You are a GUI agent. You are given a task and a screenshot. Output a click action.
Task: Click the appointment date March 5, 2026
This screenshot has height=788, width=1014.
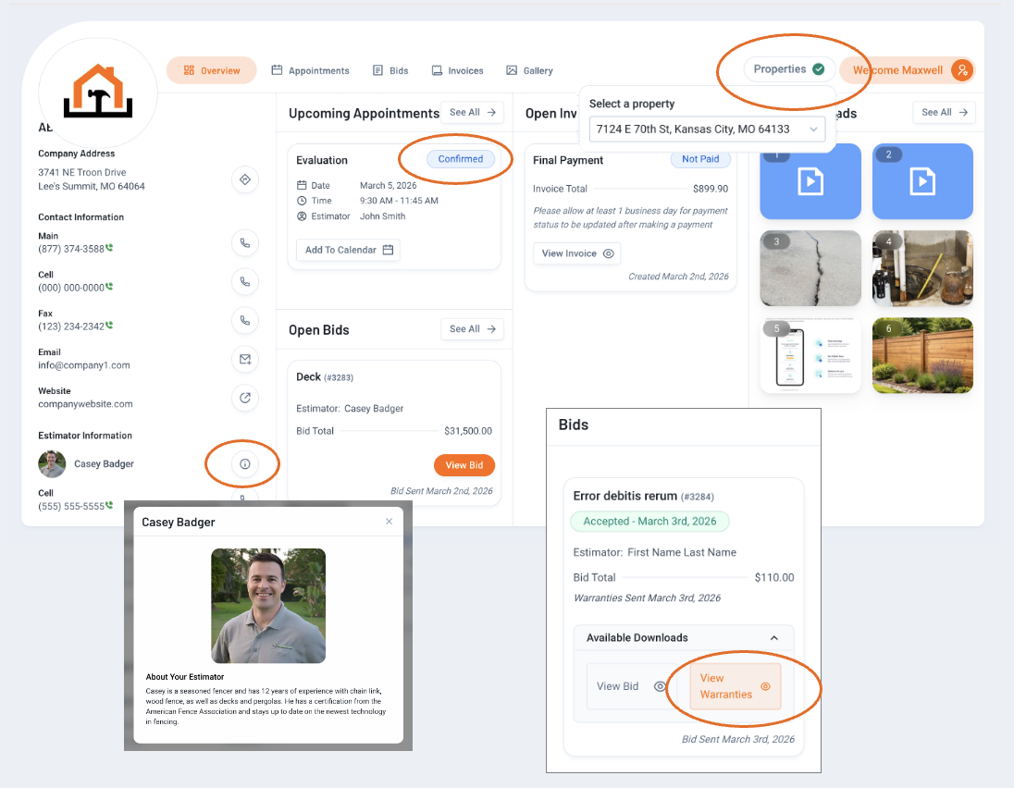point(388,186)
